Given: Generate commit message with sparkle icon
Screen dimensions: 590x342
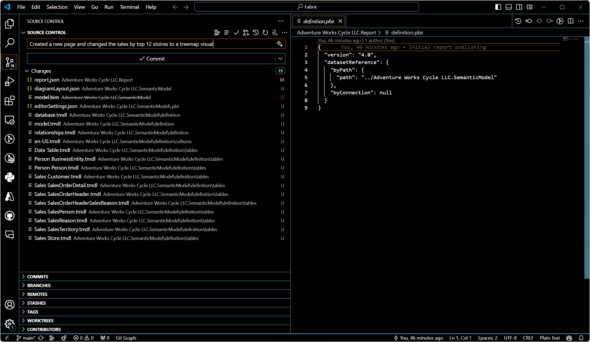Looking at the screenshot, I should 280,44.
